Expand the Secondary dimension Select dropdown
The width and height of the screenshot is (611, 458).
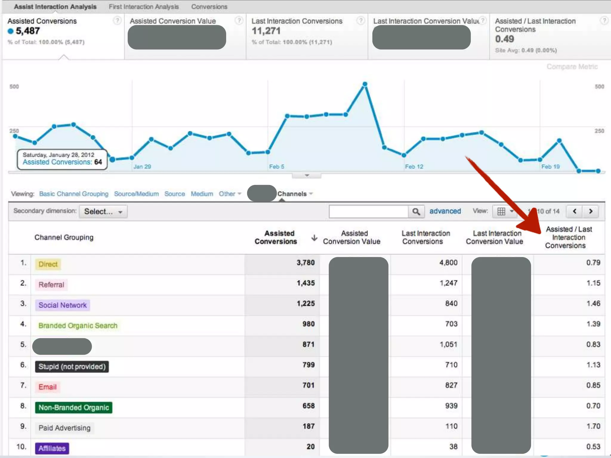point(103,211)
